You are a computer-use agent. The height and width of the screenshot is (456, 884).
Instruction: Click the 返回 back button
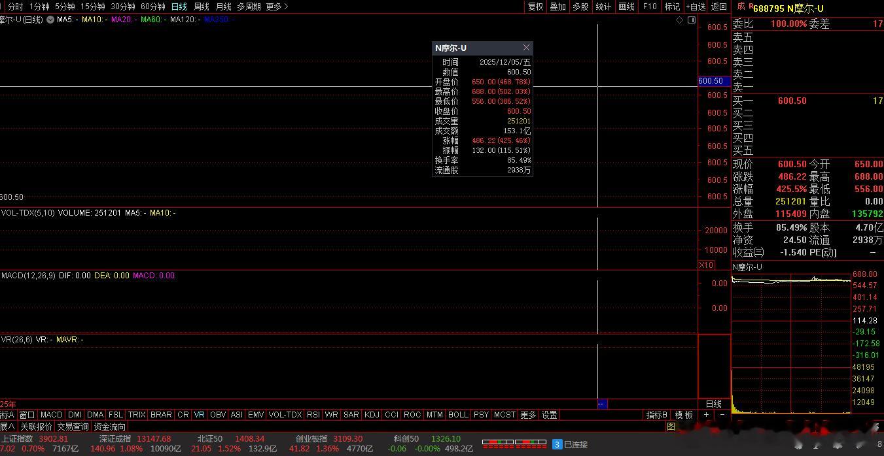pyautogui.click(x=718, y=7)
